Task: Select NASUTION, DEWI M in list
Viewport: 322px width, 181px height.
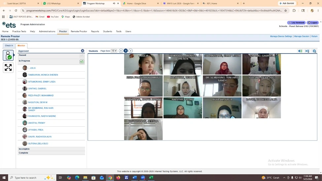Action: tap(38, 102)
